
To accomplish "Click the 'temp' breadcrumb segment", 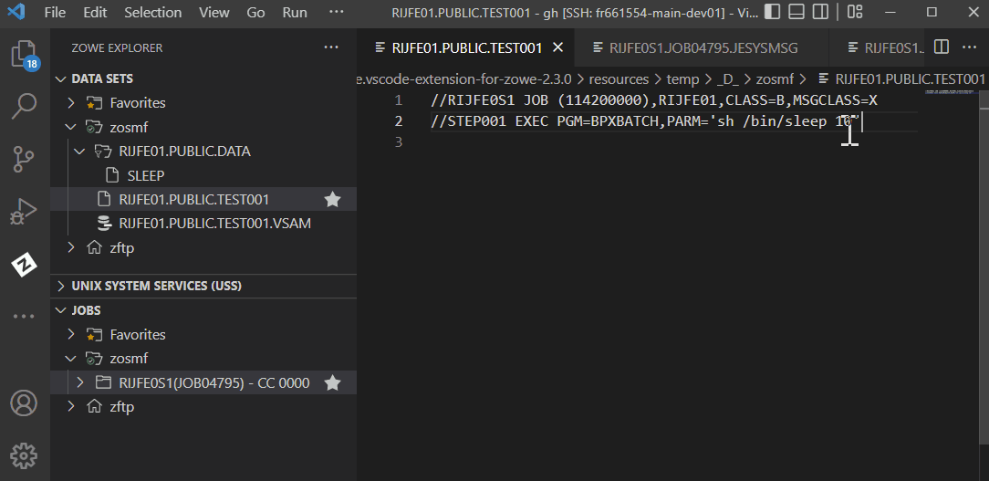I will click(x=682, y=79).
